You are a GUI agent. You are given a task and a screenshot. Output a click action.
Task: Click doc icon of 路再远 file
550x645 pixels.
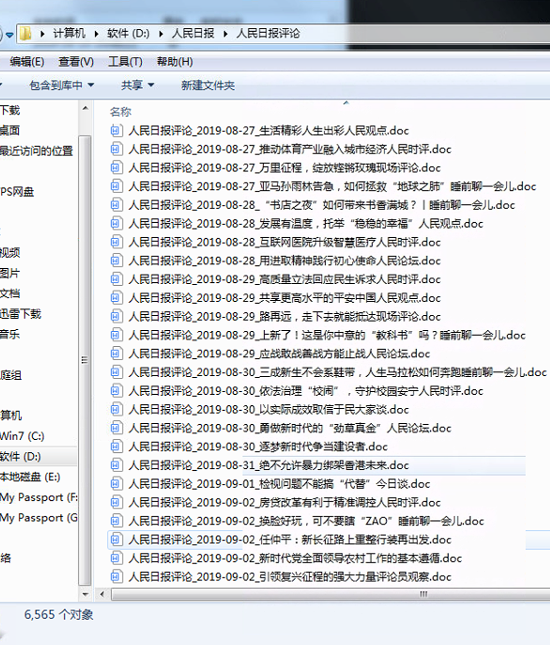116,316
